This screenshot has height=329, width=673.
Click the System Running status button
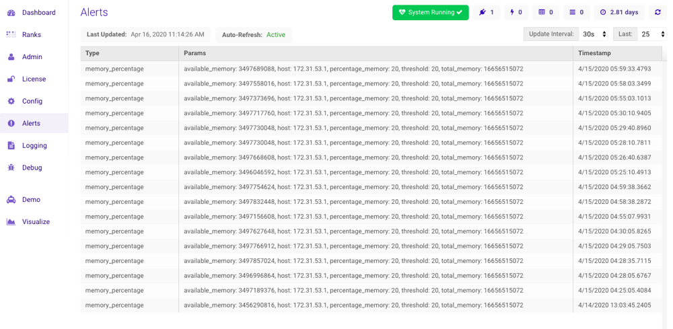click(431, 12)
